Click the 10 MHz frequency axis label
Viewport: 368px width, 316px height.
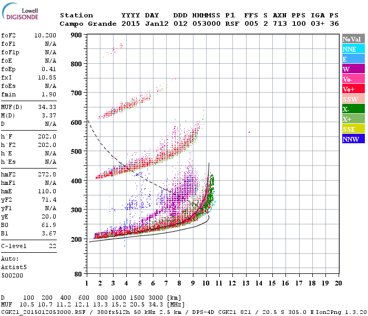206,283
